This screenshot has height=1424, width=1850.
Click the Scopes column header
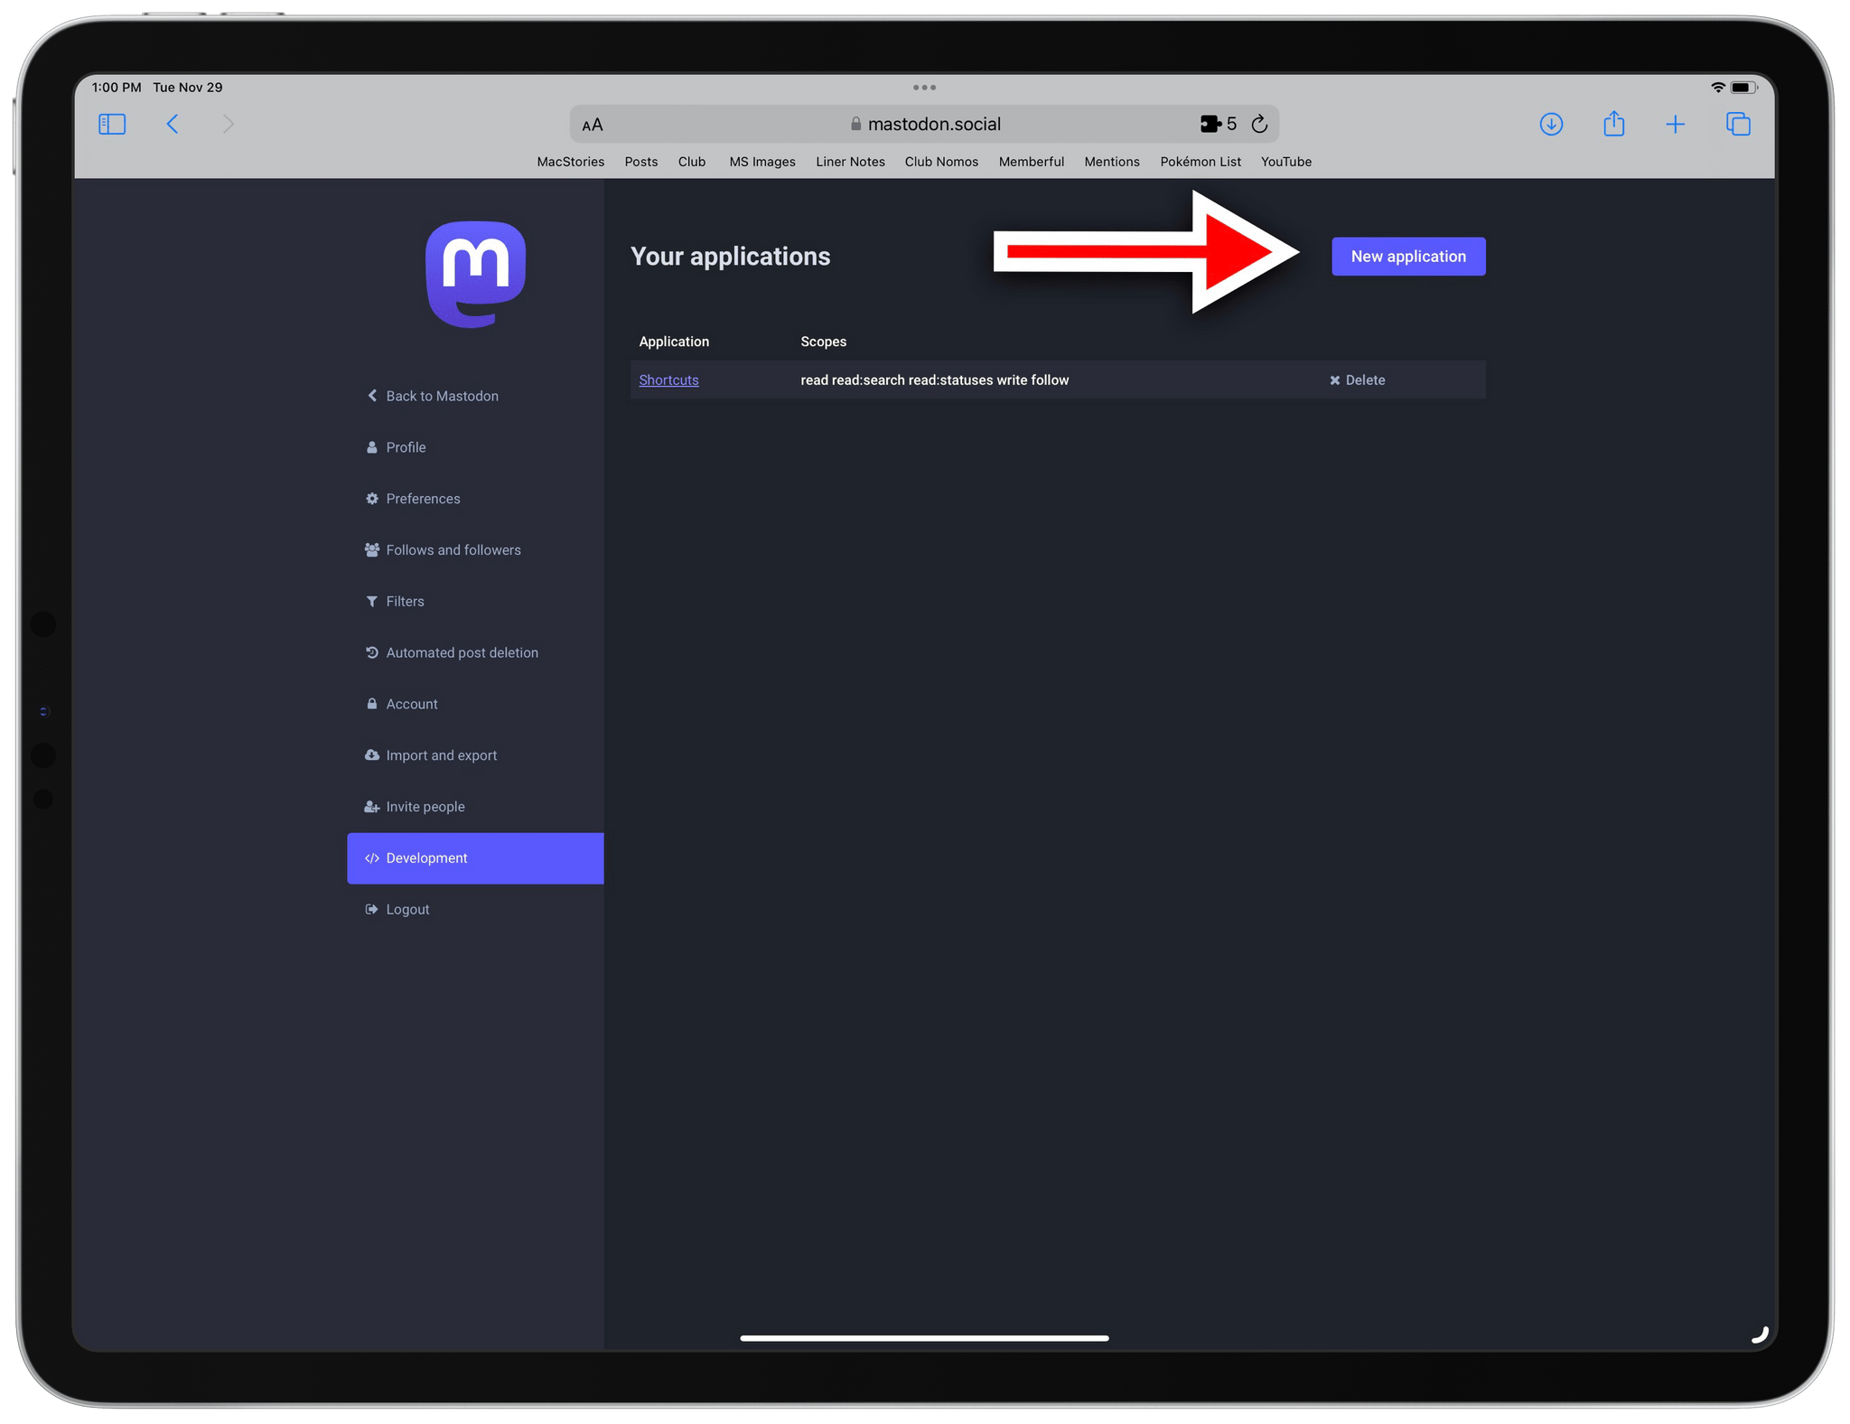click(823, 342)
